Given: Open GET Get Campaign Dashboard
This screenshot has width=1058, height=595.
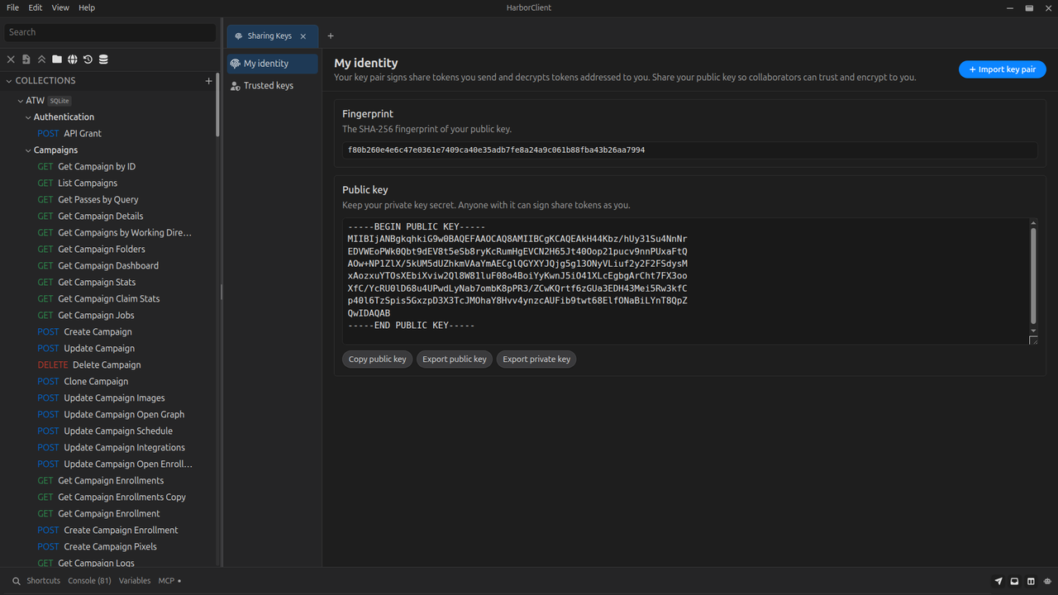Looking at the screenshot, I should click(x=98, y=266).
